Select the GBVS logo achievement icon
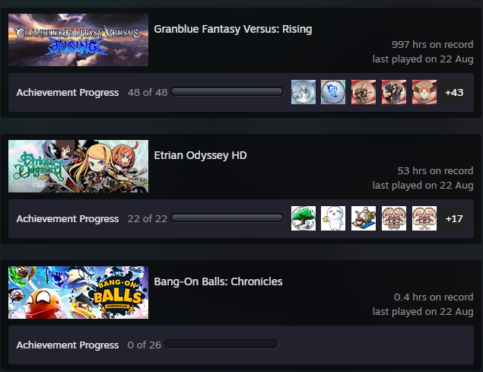This screenshot has width=483, height=372. [x=333, y=92]
